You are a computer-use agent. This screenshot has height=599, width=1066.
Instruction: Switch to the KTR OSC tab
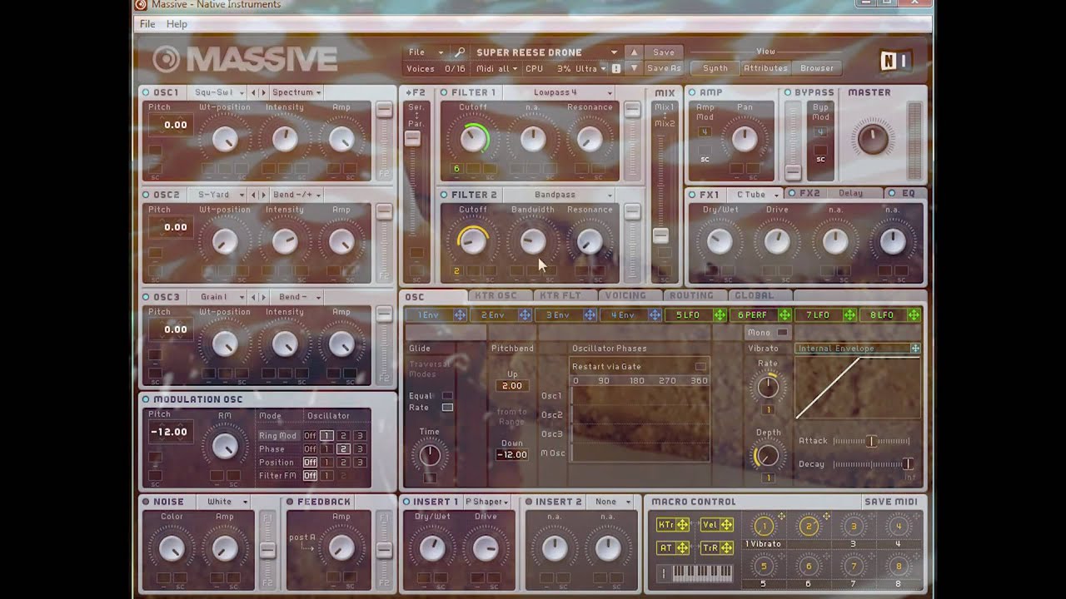[496, 295]
